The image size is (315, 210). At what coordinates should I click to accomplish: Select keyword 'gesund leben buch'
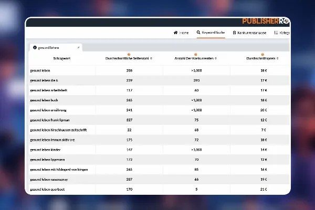point(44,100)
